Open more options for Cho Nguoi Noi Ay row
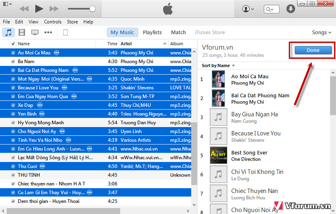 click(62, 131)
